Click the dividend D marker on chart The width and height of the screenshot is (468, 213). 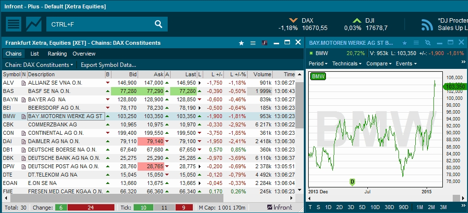pyautogui.click(x=352, y=182)
